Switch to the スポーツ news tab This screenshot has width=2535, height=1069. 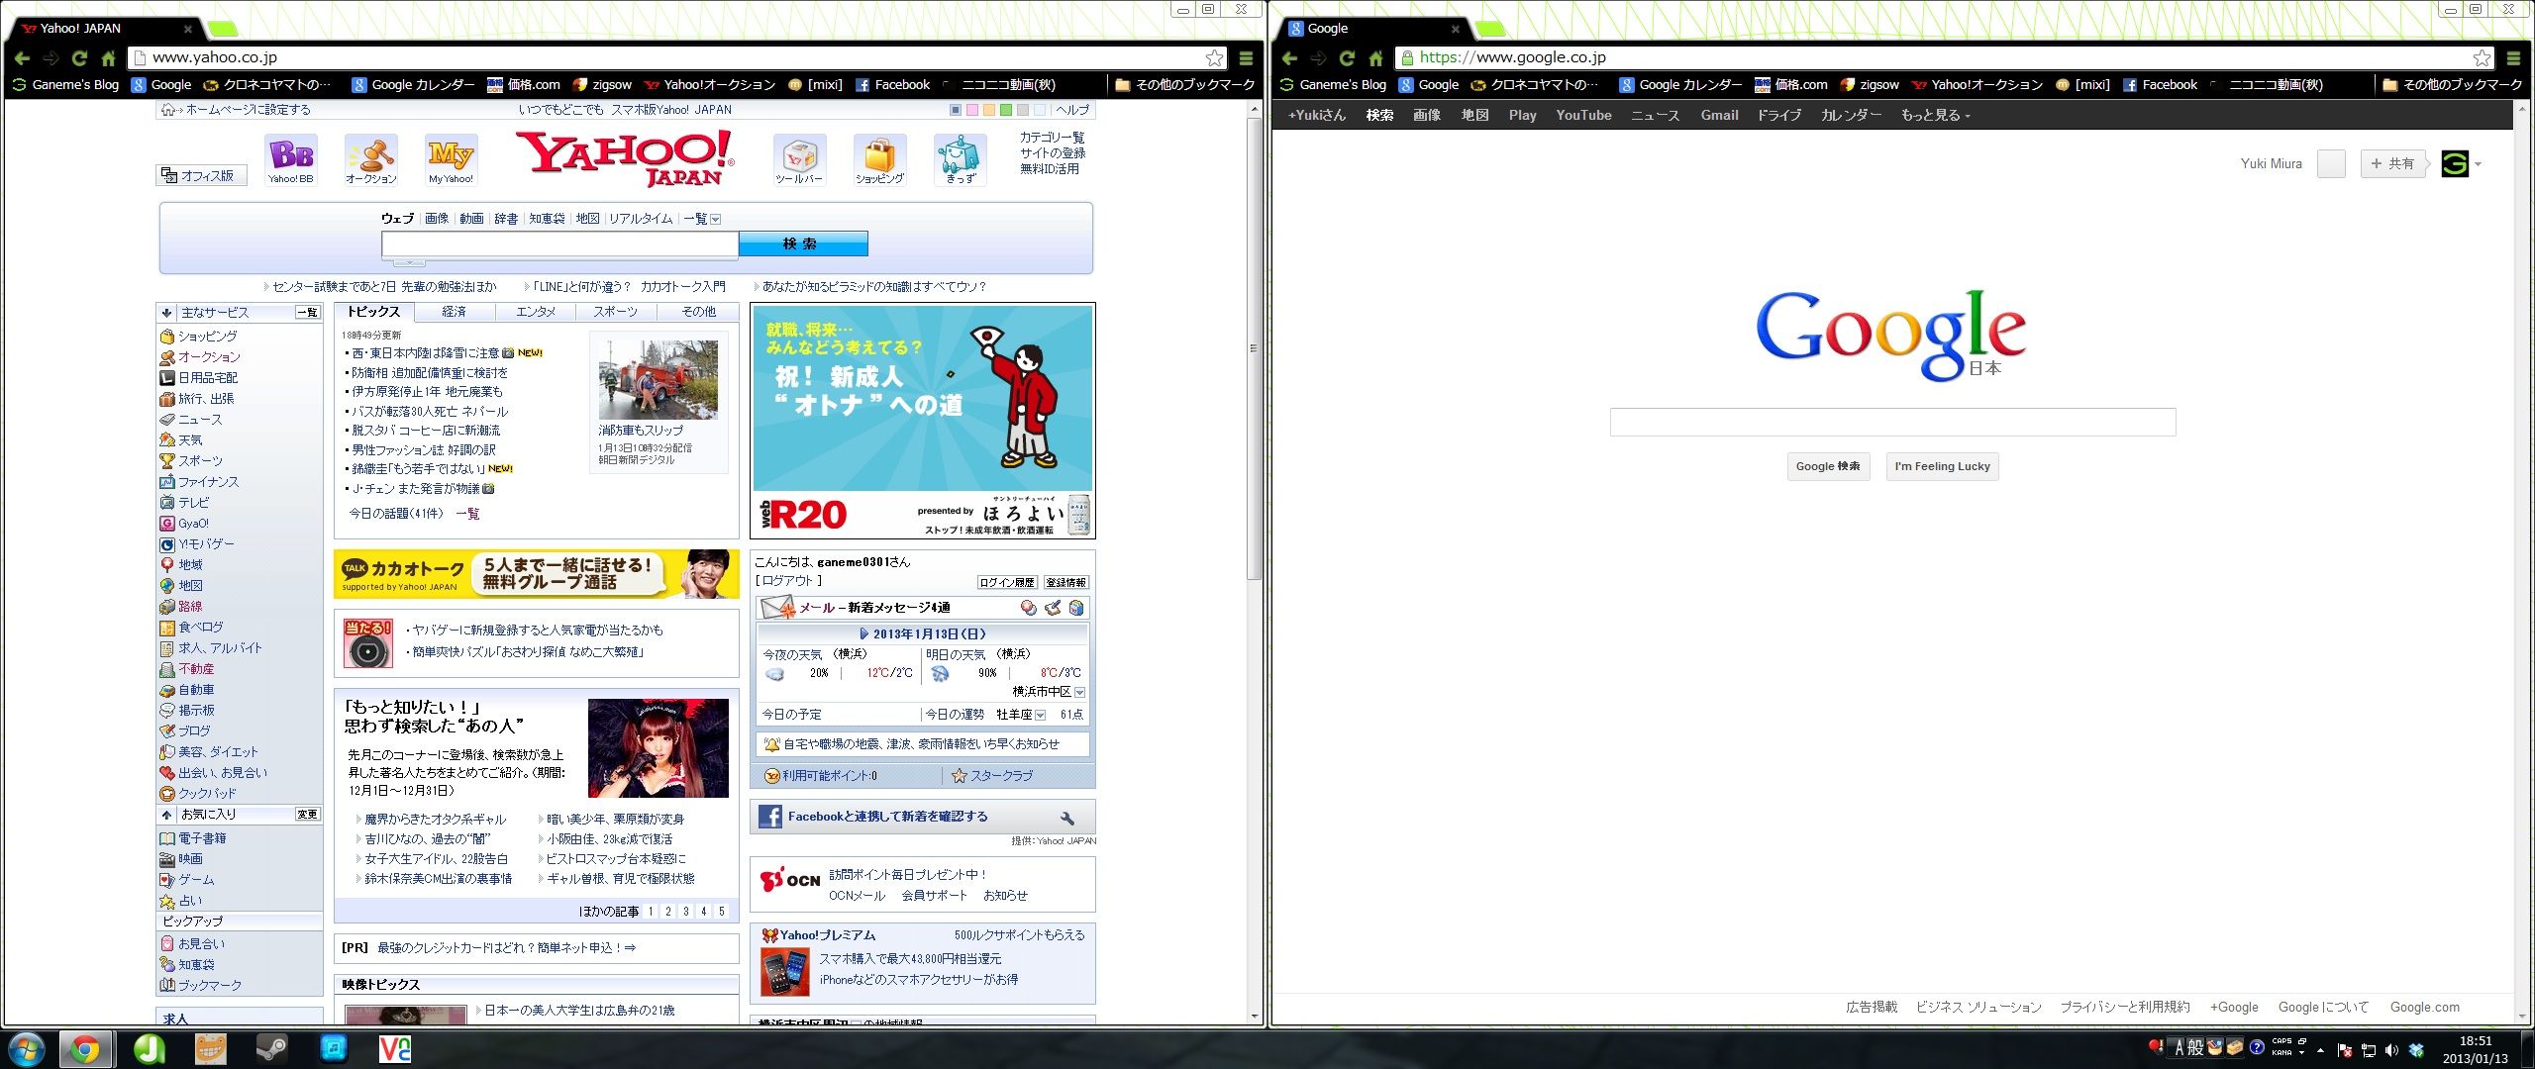coord(615,312)
